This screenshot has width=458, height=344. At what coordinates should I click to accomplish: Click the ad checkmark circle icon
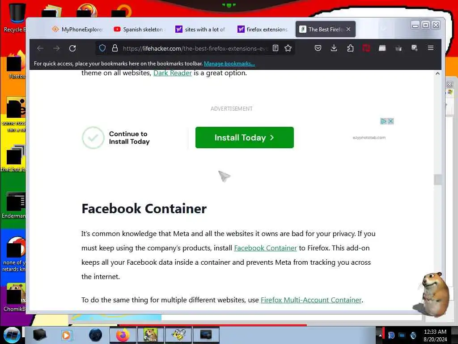[93, 138]
